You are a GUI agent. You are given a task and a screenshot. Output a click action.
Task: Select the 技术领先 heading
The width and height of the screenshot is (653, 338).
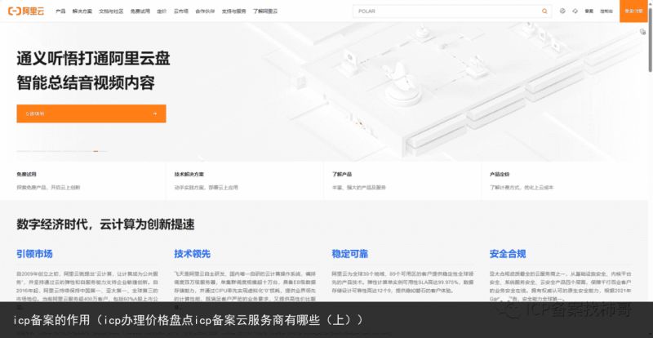pyautogui.click(x=193, y=253)
